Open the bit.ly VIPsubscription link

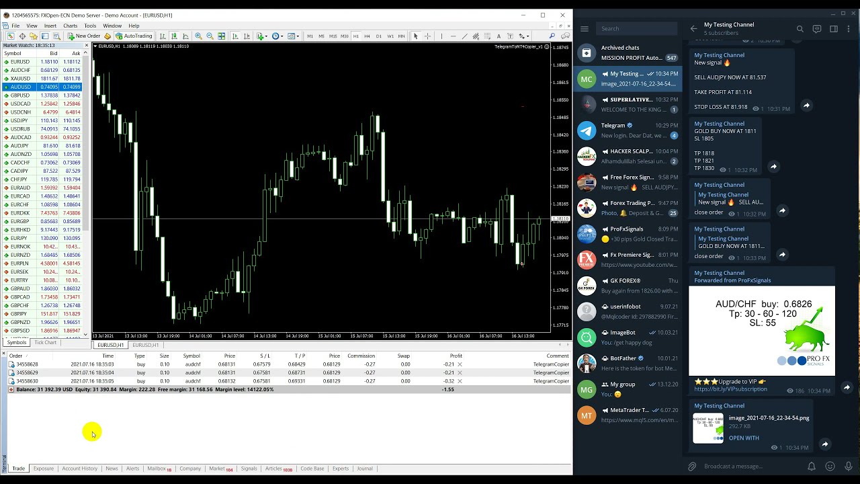point(730,389)
